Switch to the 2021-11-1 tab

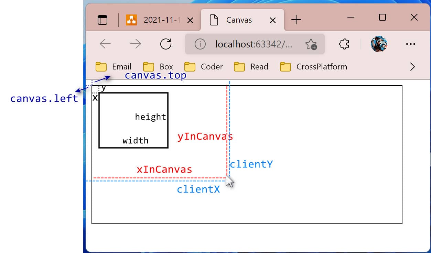(x=159, y=20)
